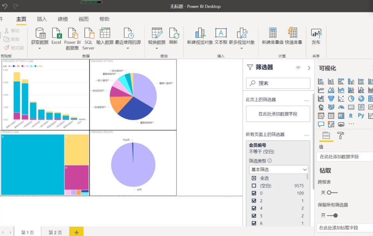Expand the 获取数据 dropdown arrow
The image size is (373, 236).
[40, 48]
